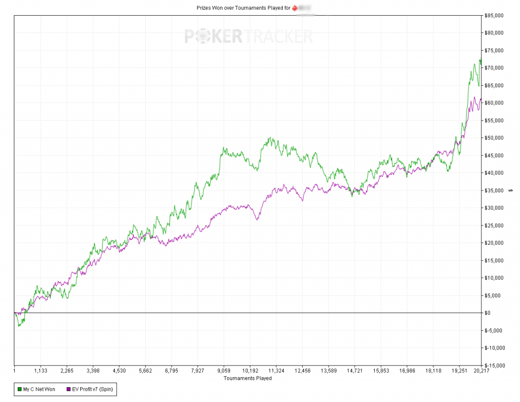Select the '20,217' tick label on the x-axis

[x=481, y=371]
